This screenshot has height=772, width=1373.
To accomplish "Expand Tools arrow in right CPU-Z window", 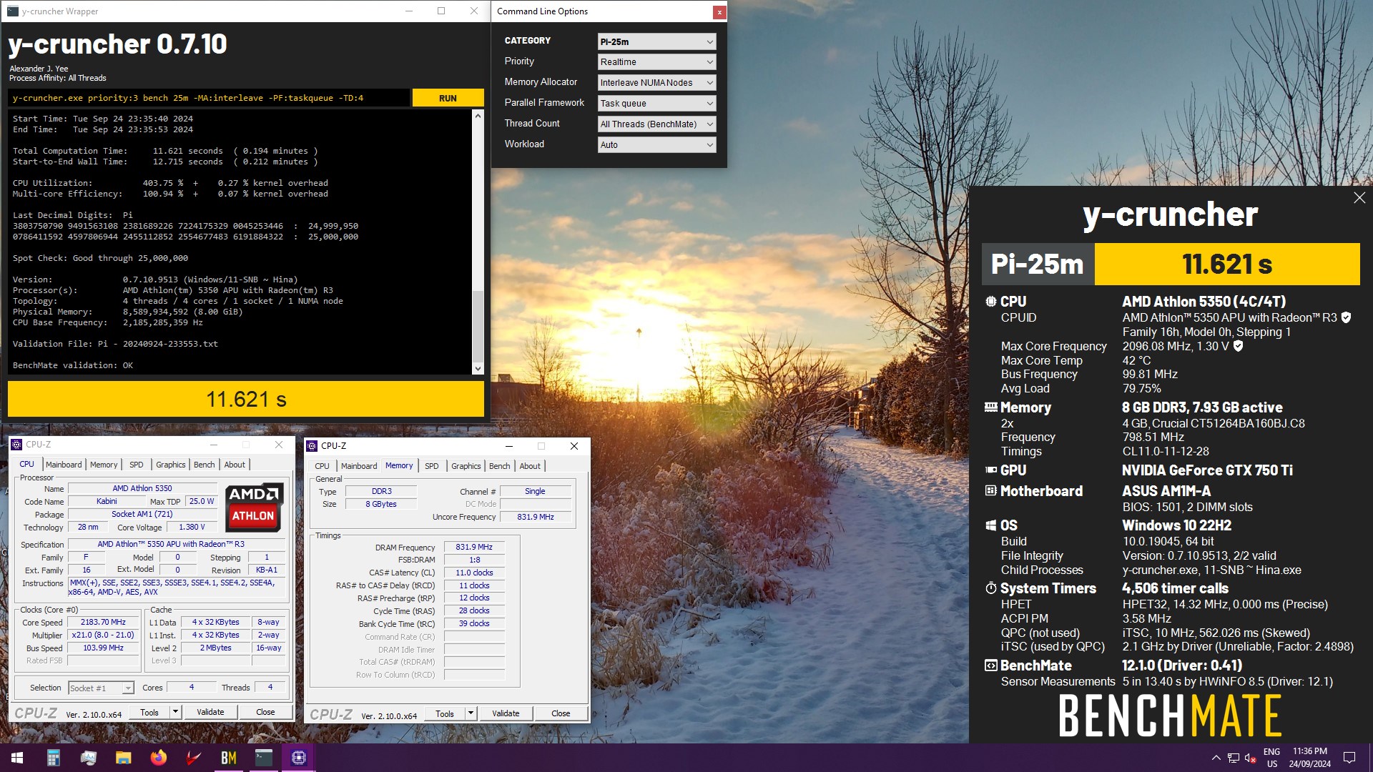I will pos(471,713).
